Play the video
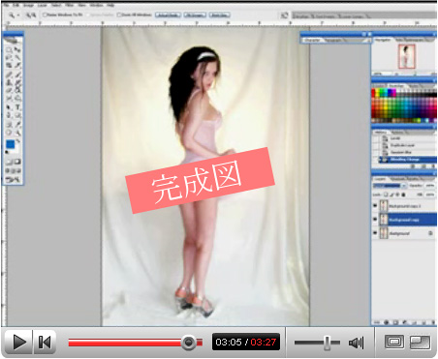The width and height of the screenshot is (438, 359). click(19, 342)
